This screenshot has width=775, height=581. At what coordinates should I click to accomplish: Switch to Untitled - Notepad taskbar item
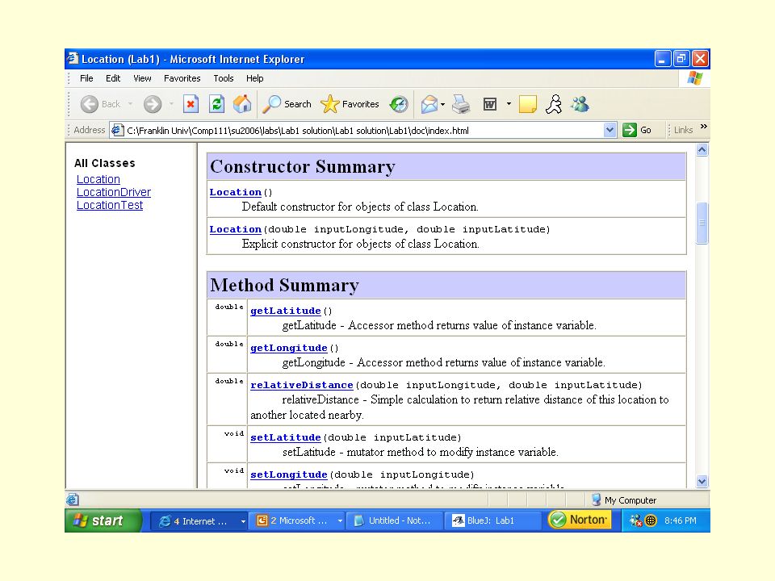394,520
